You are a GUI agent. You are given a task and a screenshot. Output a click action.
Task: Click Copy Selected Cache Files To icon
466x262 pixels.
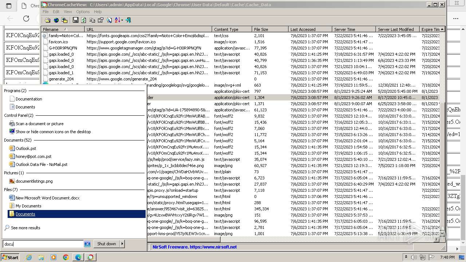(64, 20)
